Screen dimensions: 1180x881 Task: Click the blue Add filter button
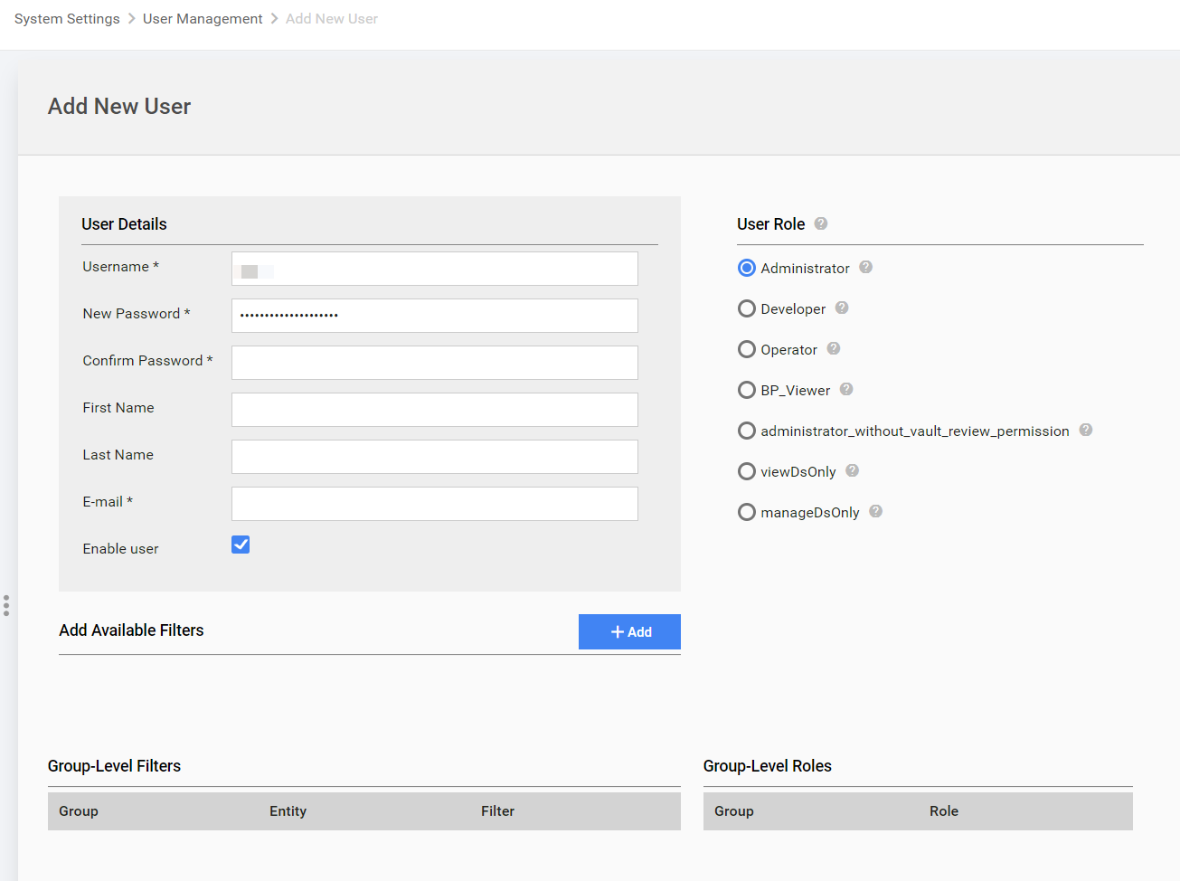629,632
